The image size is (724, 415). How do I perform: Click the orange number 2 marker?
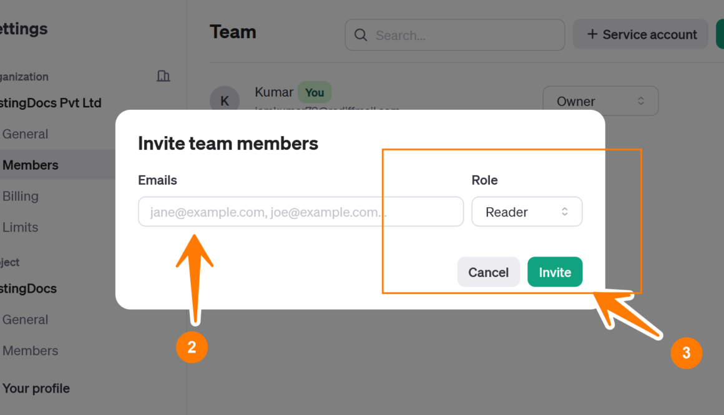pyautogui.click(x=192, y=347)
